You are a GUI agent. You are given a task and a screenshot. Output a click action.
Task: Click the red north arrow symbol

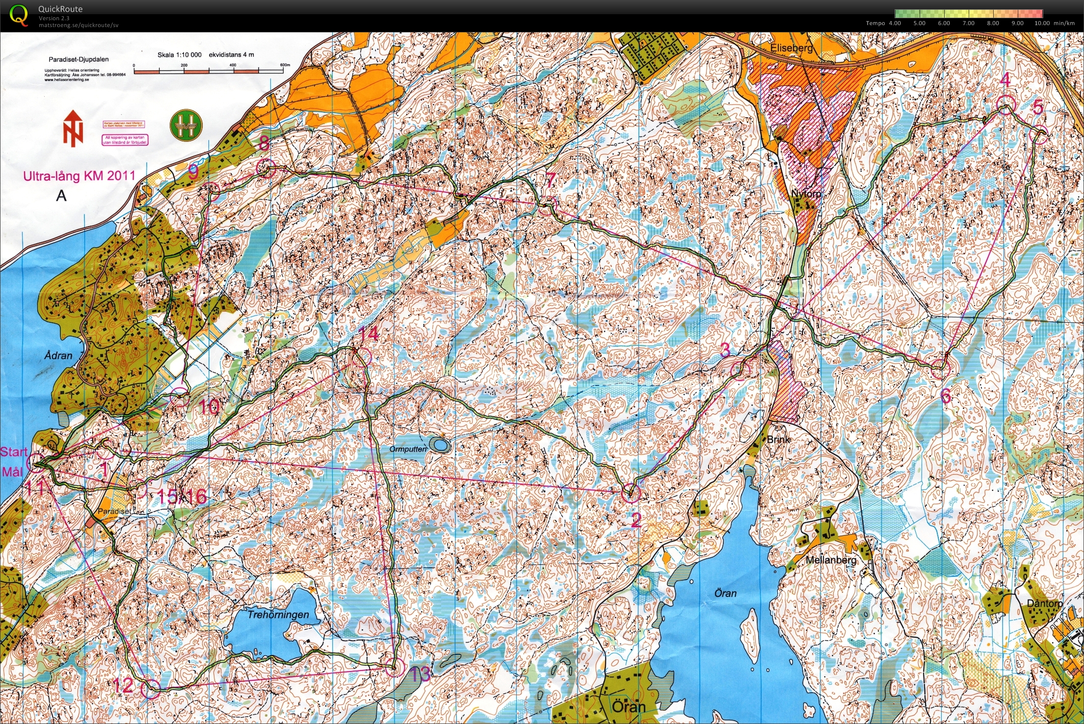tap(73, 128)
